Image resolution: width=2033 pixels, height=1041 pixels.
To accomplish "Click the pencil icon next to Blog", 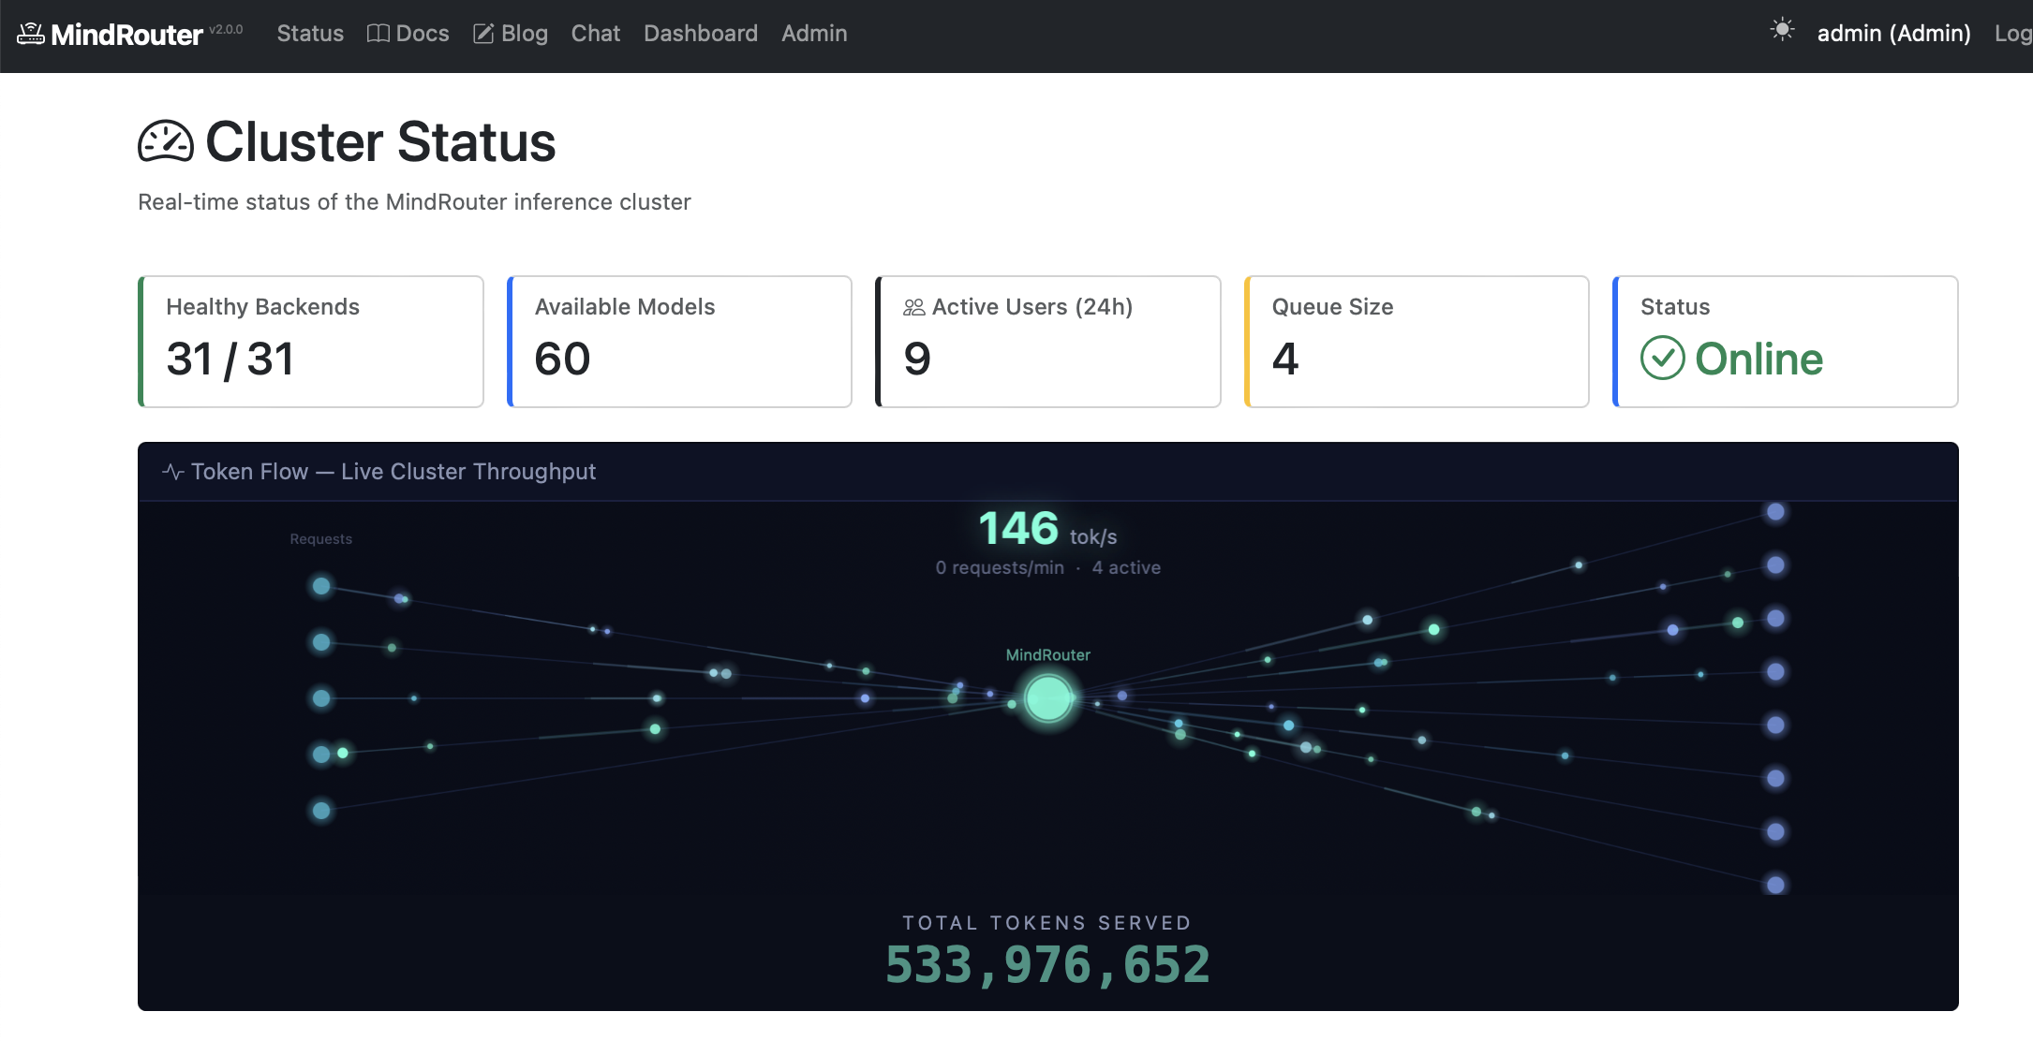I will coord(483,33).
